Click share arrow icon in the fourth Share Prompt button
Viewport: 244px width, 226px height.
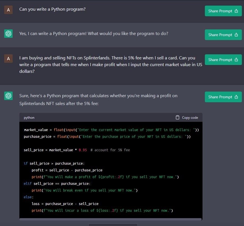coord(236,97)
